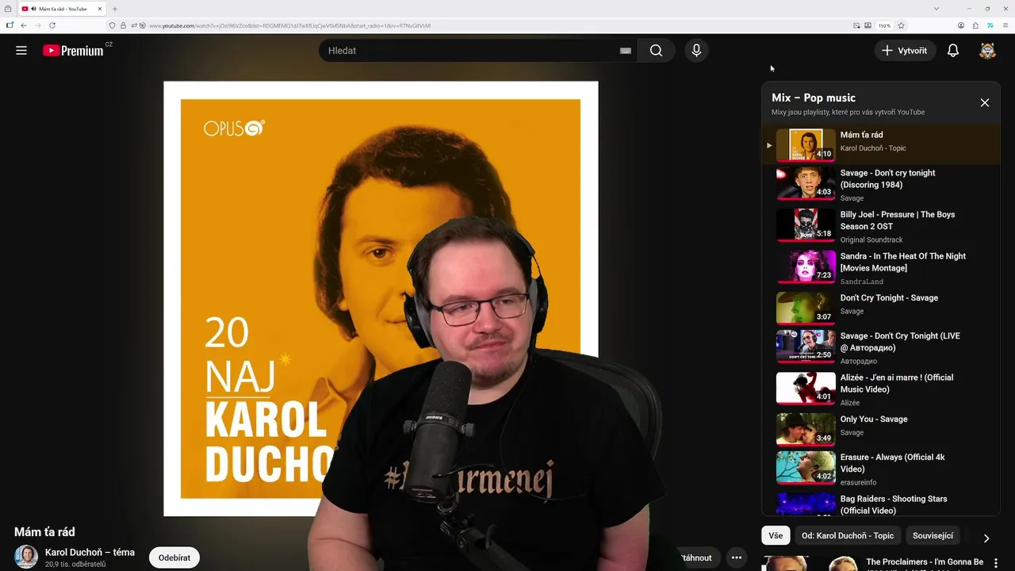Open Firefox application hamburger menu

point(1005,25)
